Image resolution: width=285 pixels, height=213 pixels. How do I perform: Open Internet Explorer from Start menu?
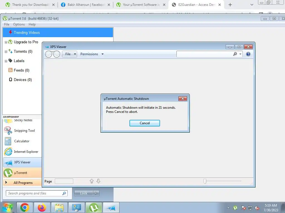tap(22, 152)
